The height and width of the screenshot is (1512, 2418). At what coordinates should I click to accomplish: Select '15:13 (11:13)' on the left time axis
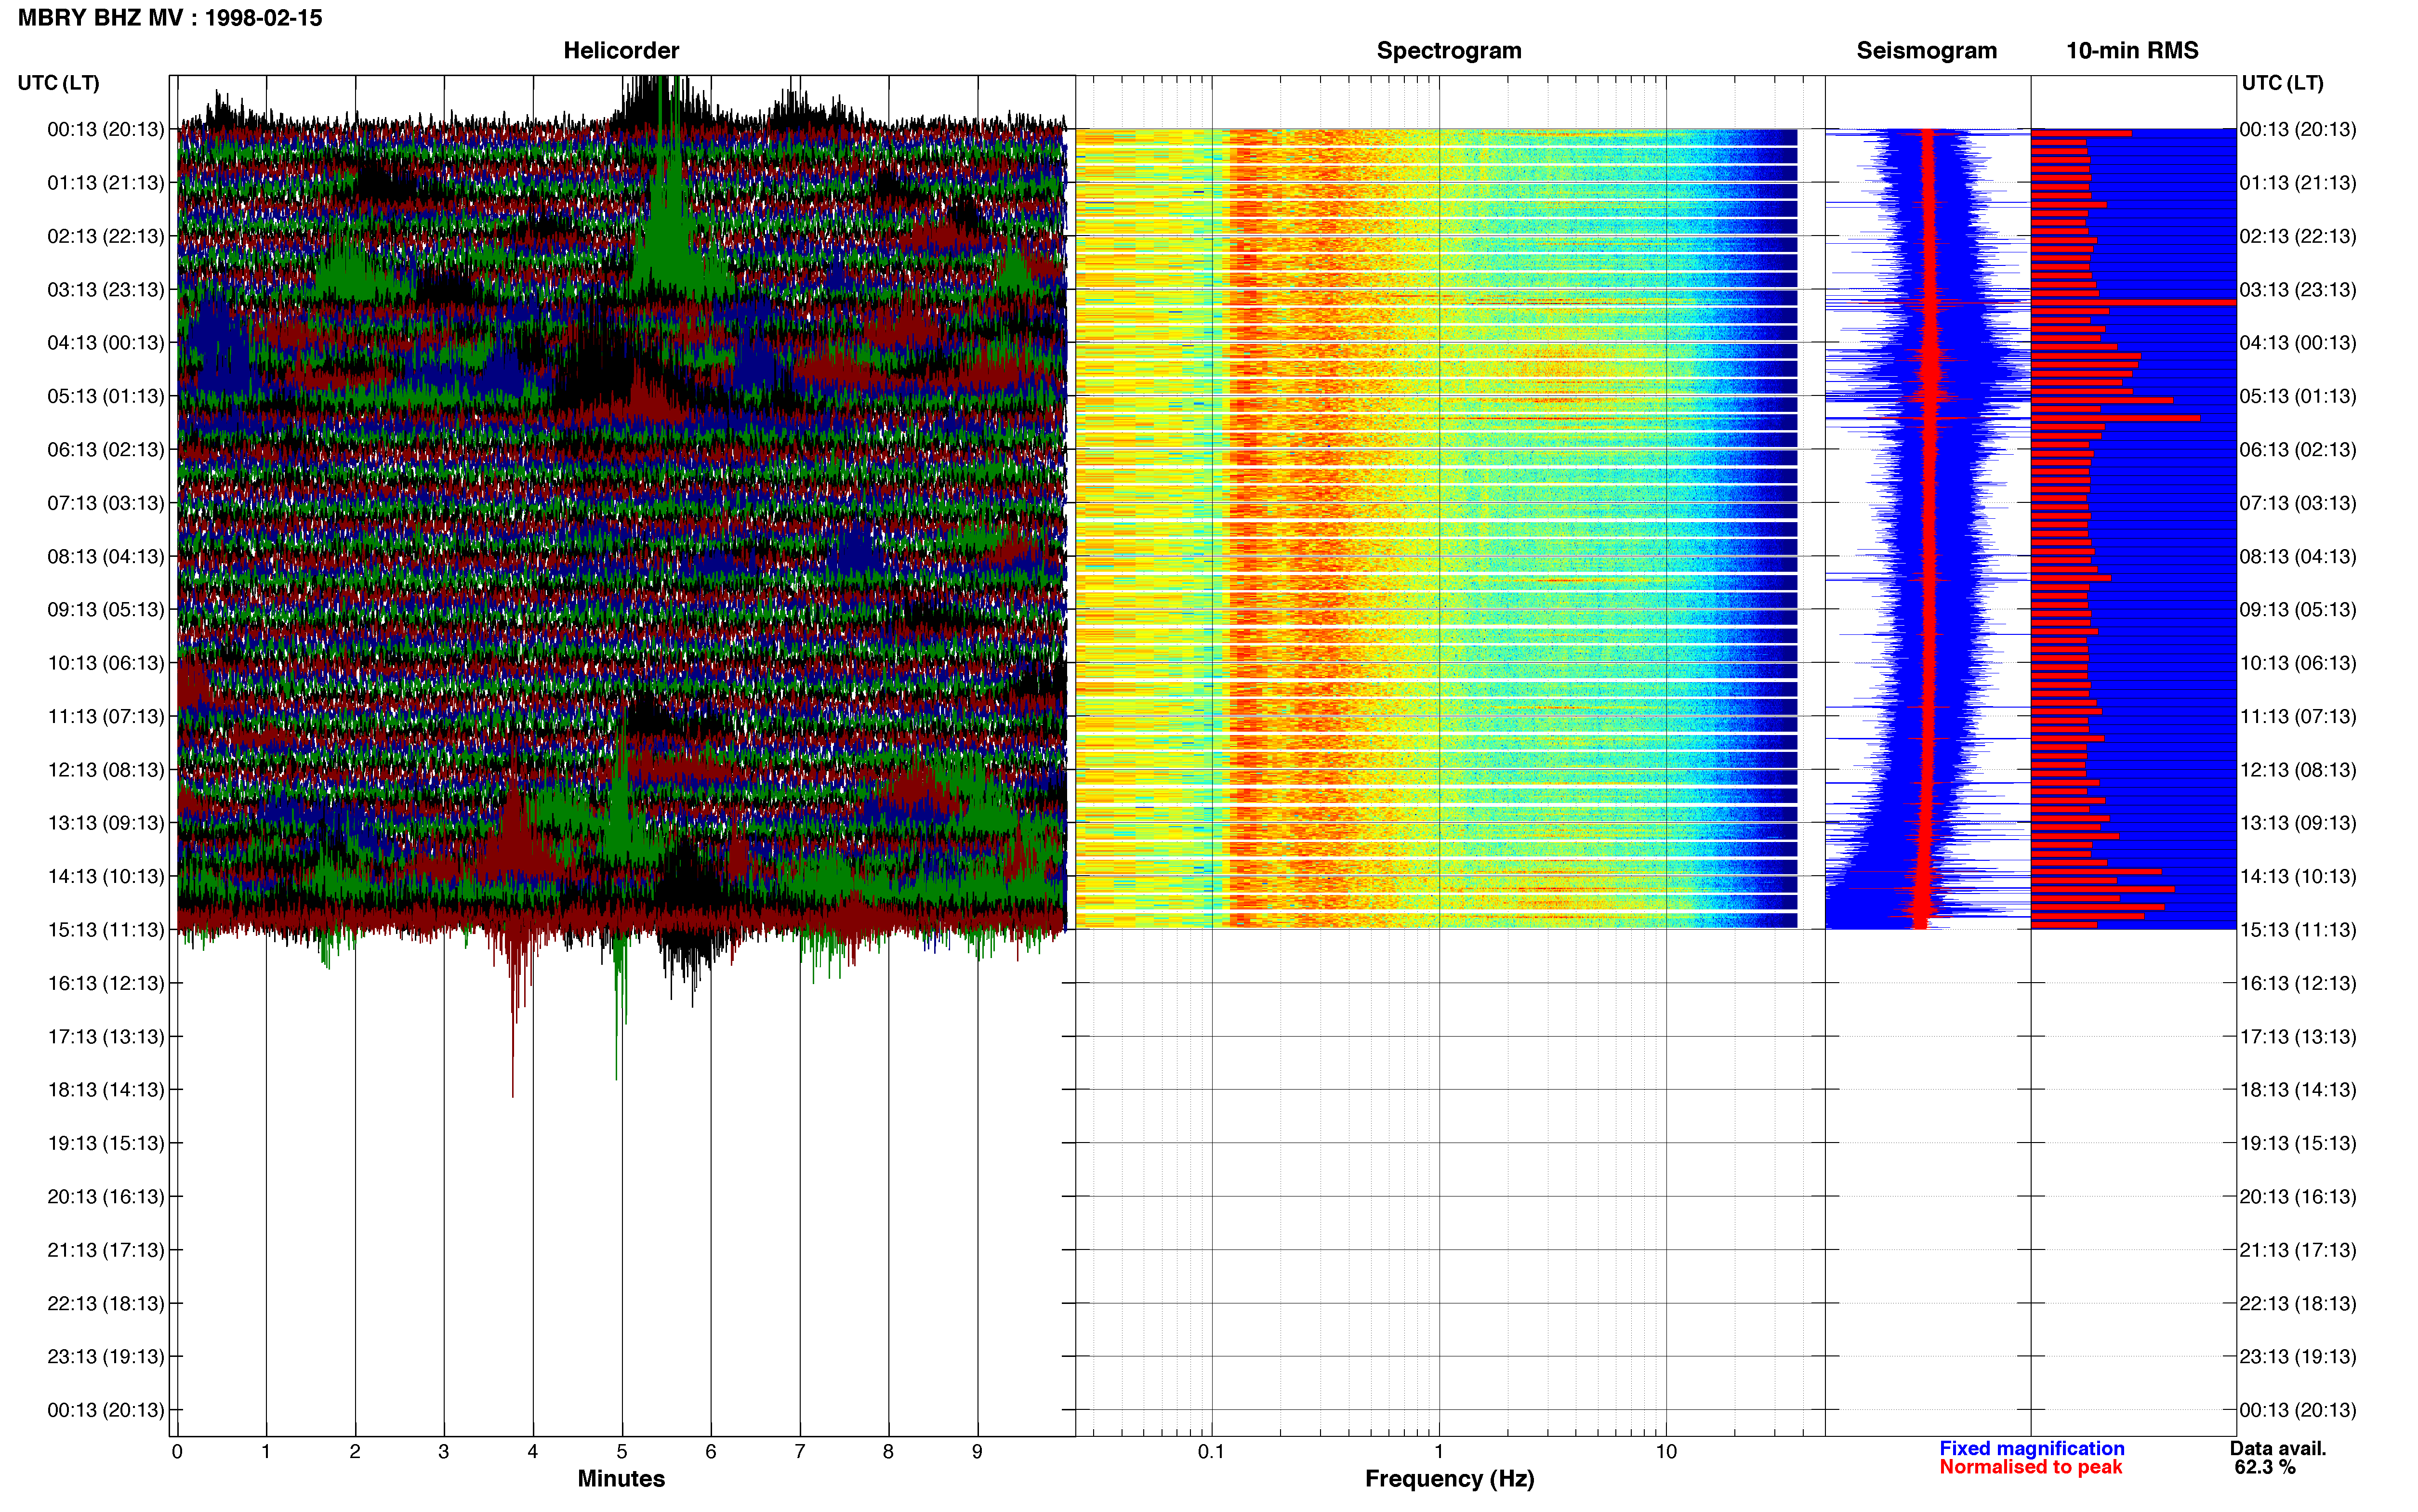coord(106,930)
